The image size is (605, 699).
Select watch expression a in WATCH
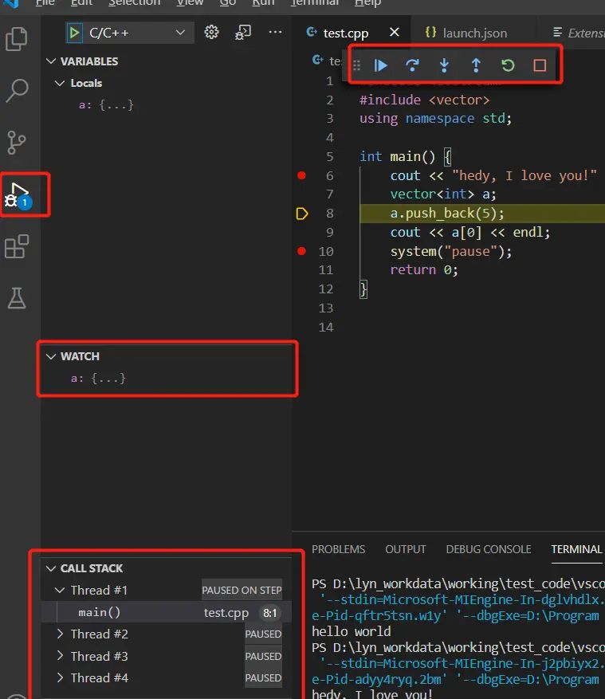pos(98,379)
